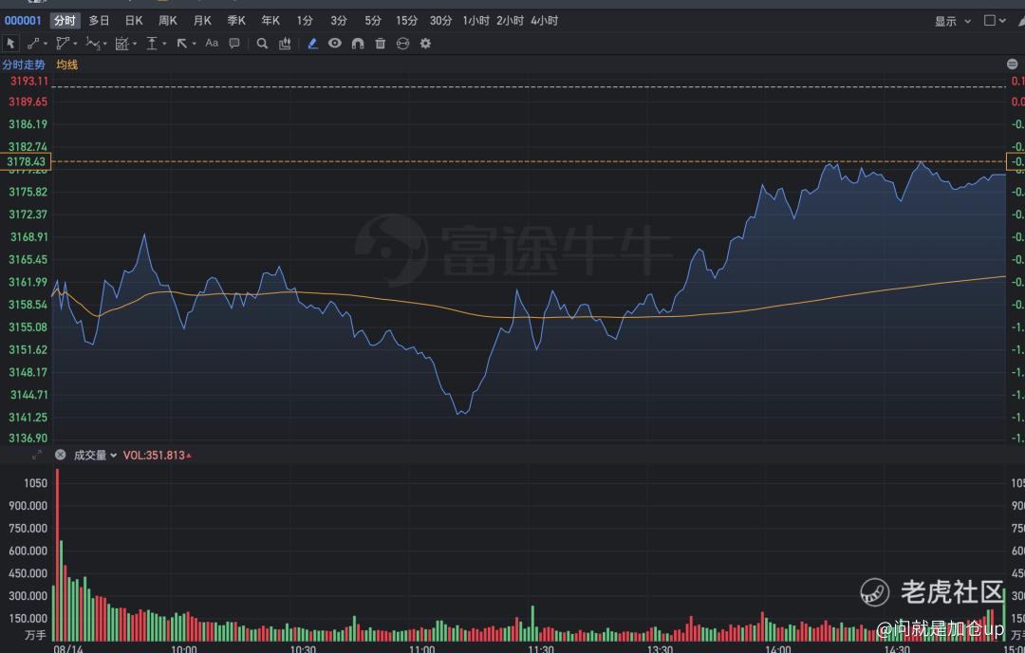Switch to the 月K monthly chart tab

pos(202,21)
